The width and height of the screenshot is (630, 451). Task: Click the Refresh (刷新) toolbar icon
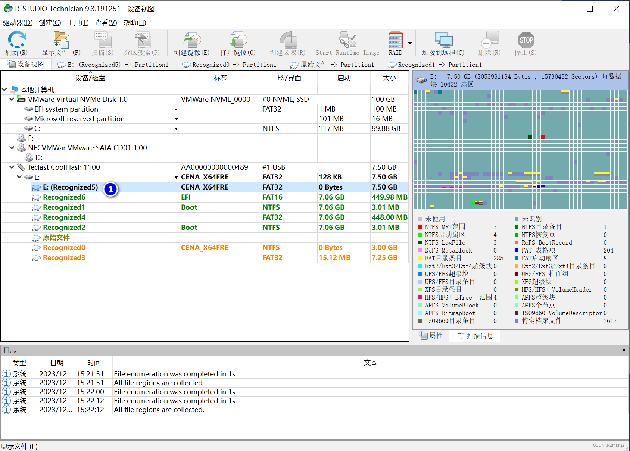pos(17,40)
